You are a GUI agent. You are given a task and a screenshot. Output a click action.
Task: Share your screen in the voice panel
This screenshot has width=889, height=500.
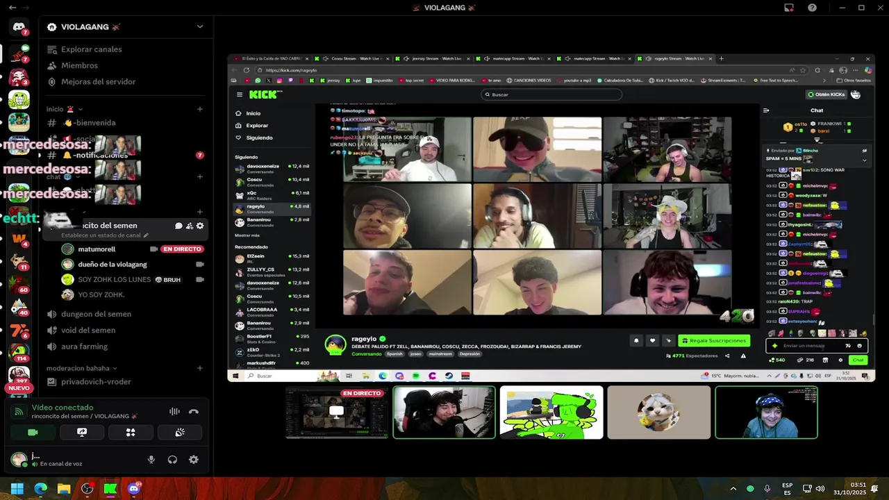point(82,432)
